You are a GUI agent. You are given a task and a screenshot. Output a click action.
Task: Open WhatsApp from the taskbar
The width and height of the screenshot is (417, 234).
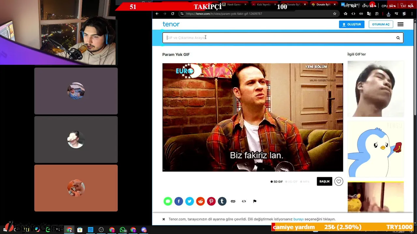(123, 230)
